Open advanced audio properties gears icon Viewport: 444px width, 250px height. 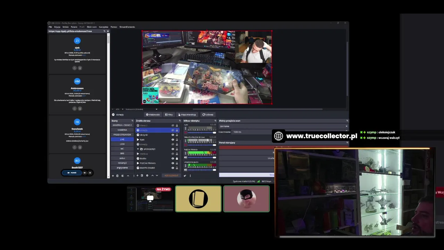pos(185,176)
